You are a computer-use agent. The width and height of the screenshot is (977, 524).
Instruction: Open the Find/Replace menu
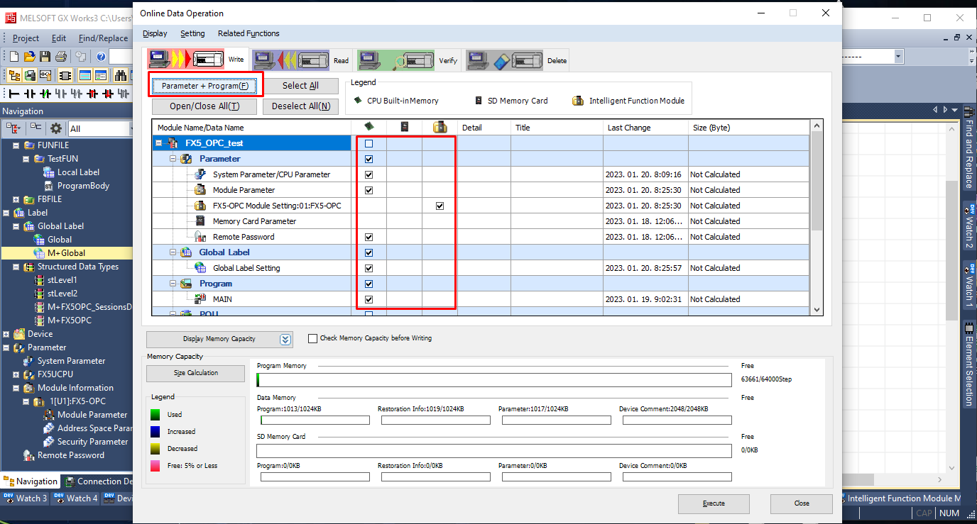click(104, 38)
